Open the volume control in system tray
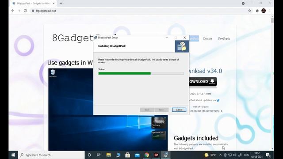The image size is (283, 159). (234, 155)
